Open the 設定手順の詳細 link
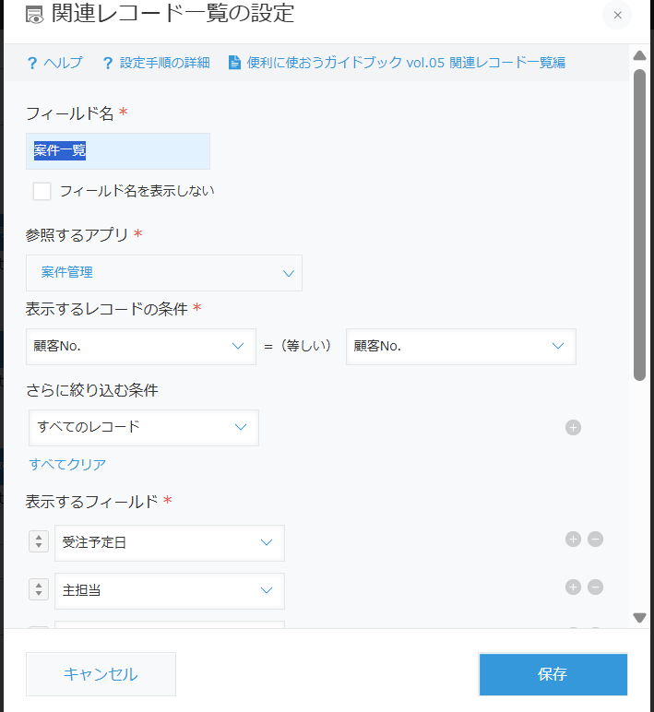This screenshot has width=654, height=712. pyautogui.click(x=164, y=63)
